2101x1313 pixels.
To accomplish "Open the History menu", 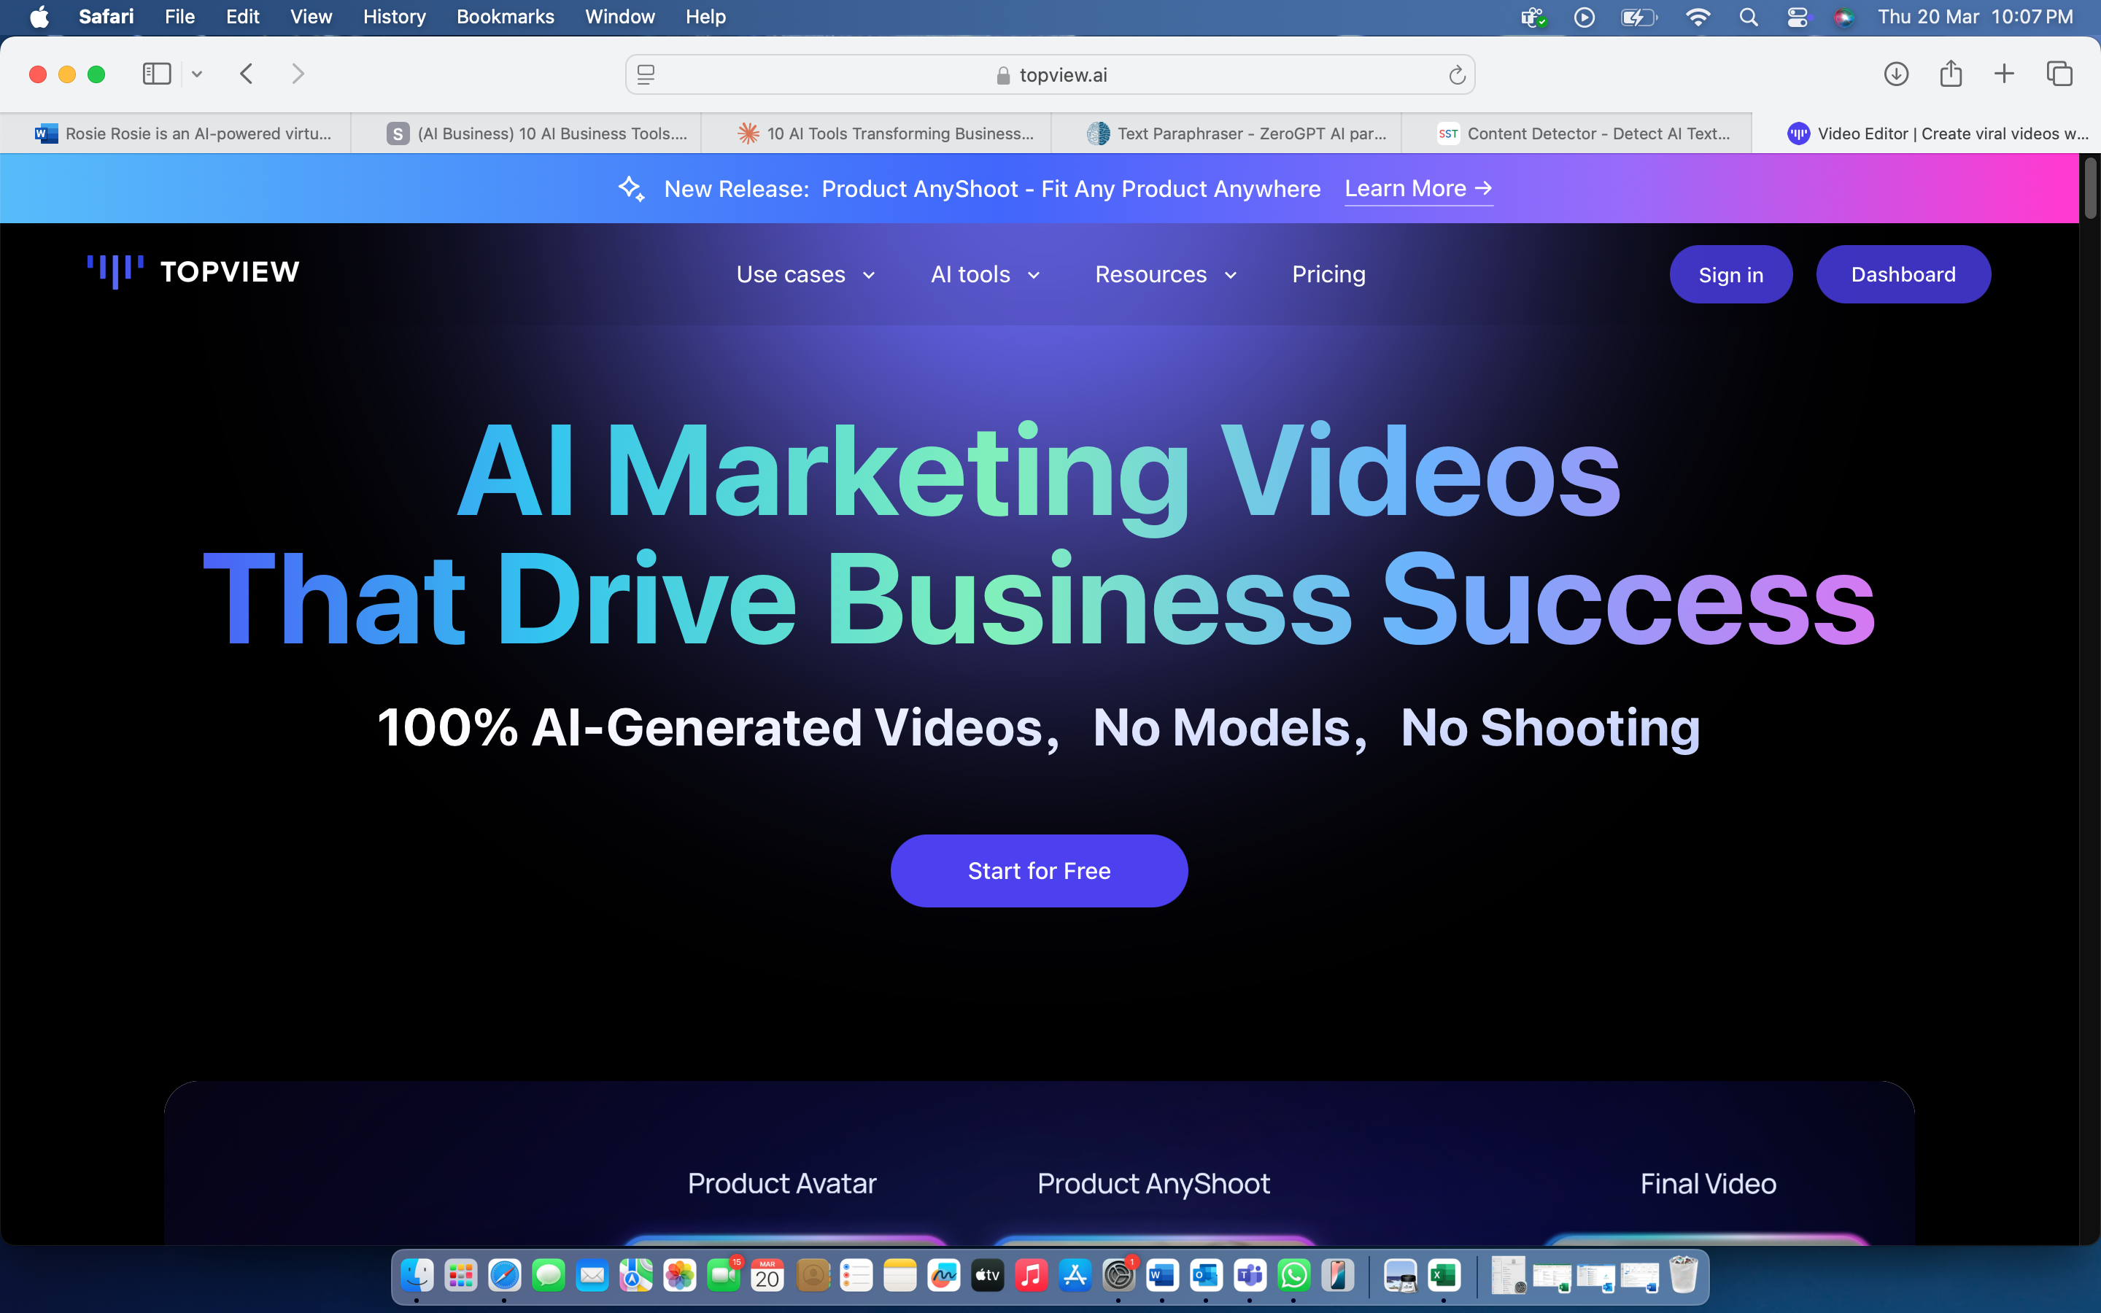I will [x=394, y=17].
